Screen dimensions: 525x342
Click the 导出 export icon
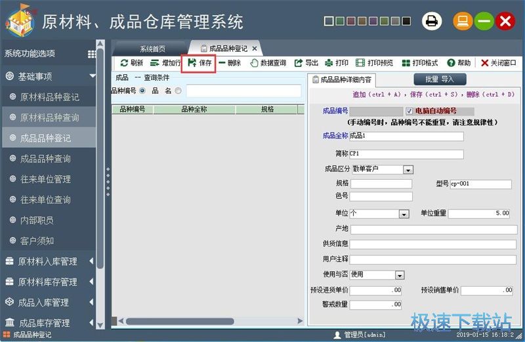click(x=298, y=63)
